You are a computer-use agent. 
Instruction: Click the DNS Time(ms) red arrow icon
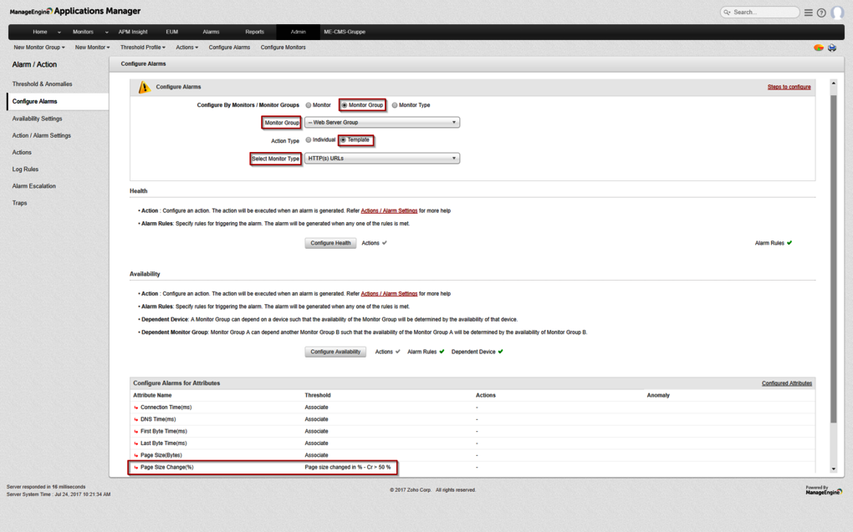tap(136, 419)
